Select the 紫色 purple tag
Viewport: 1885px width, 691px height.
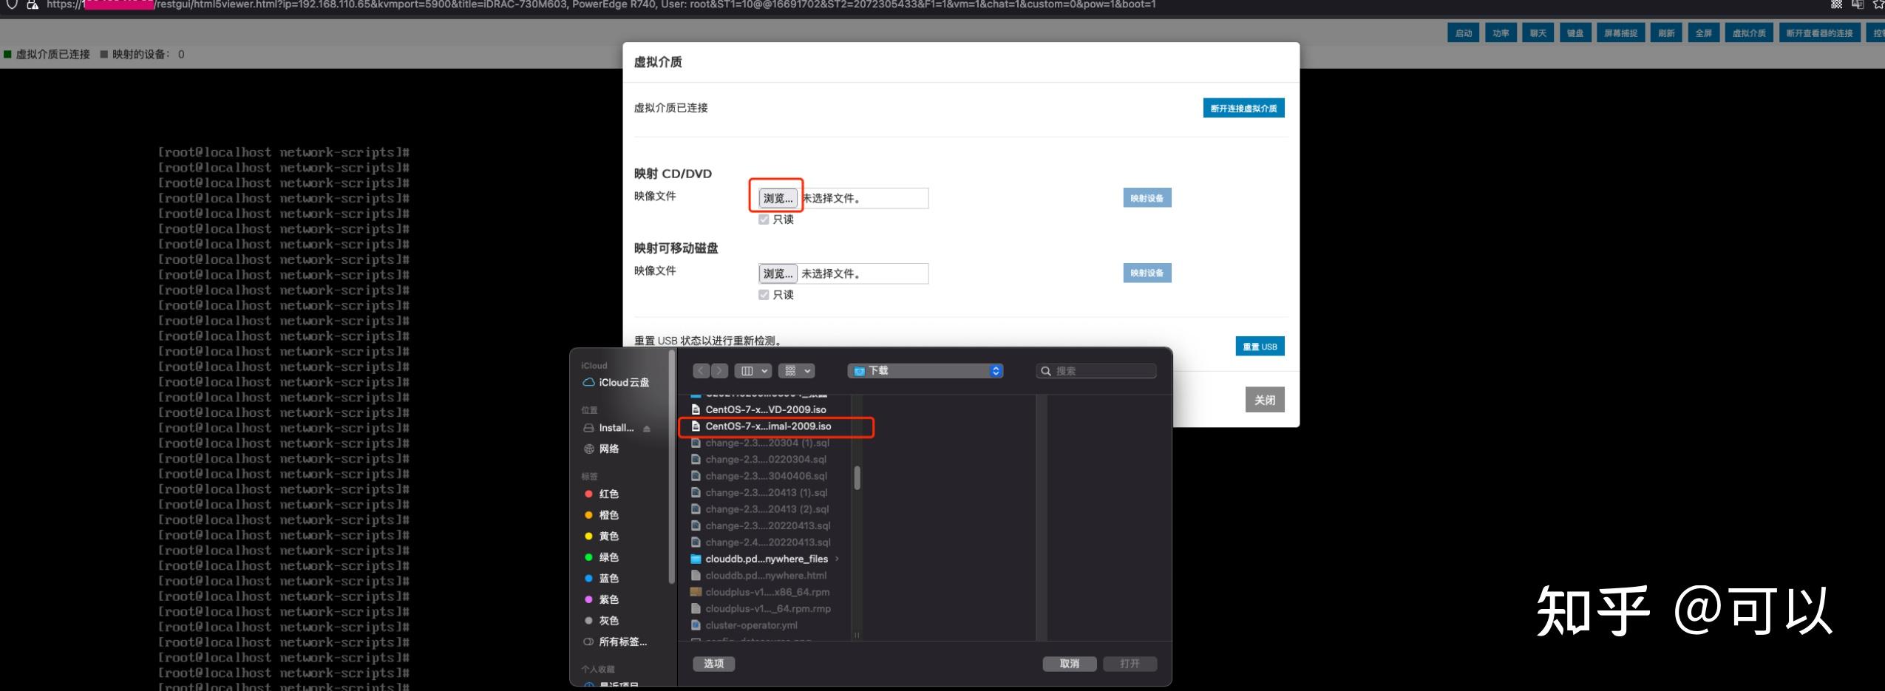601,599
